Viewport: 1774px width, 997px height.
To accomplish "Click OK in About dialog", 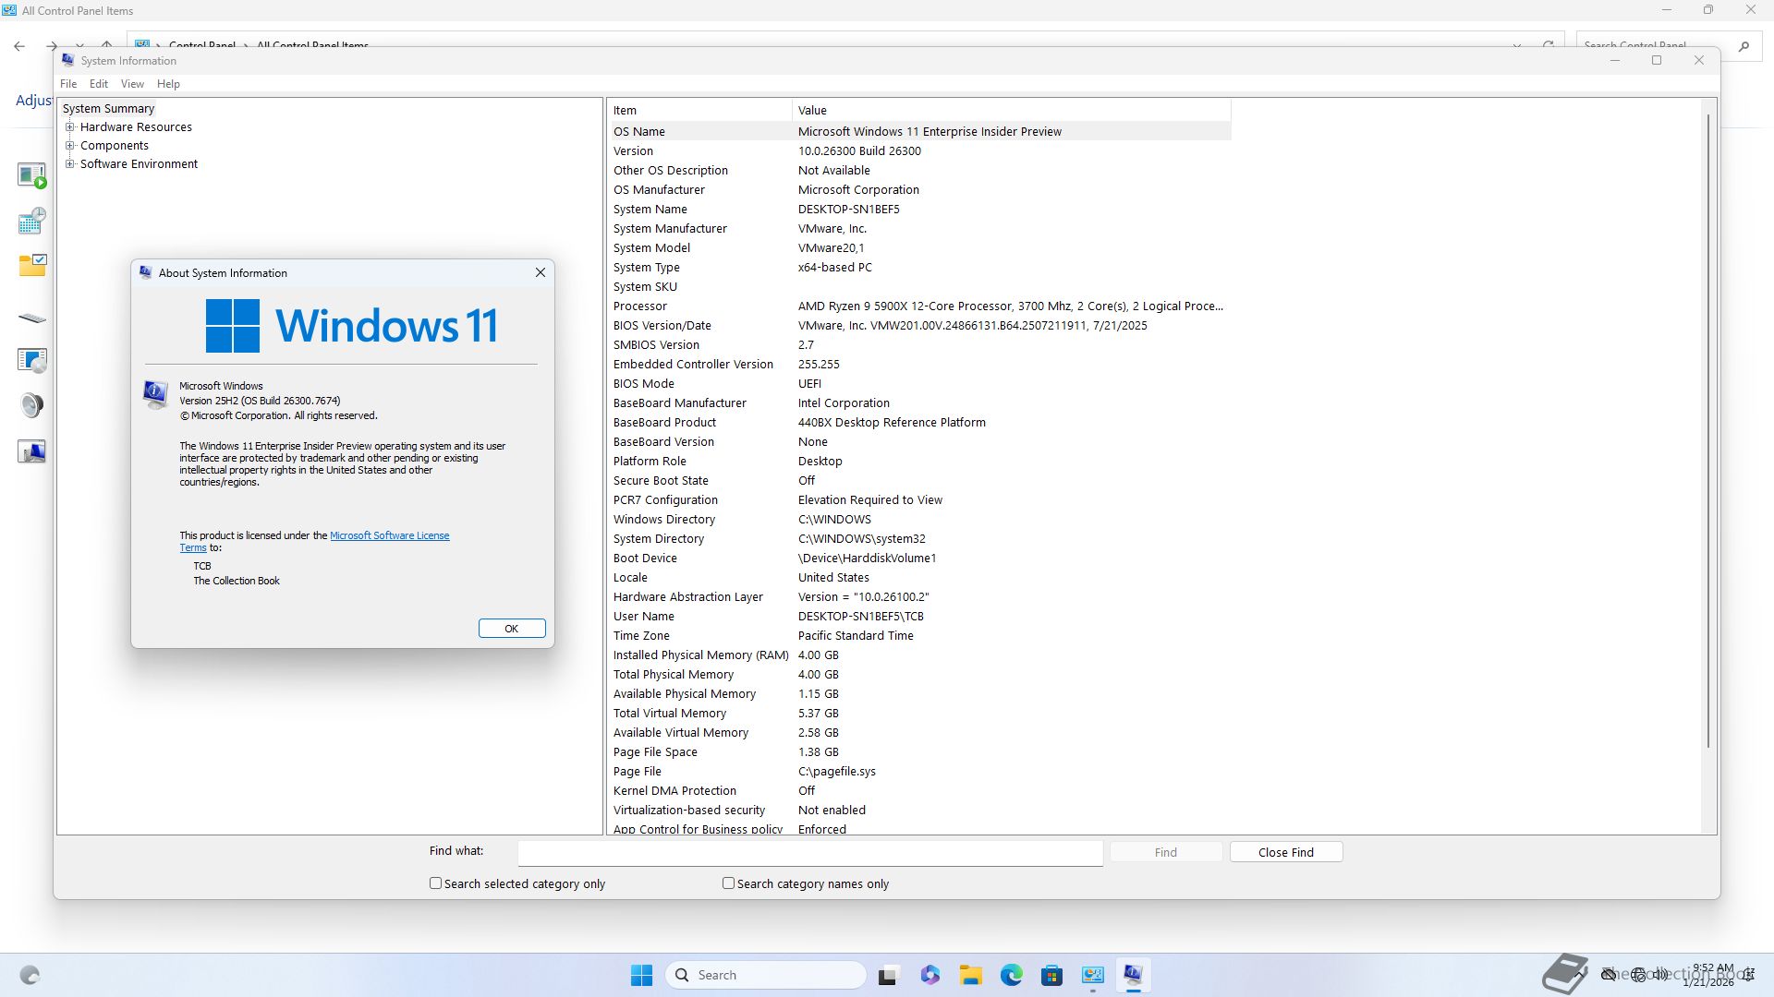I will point(511,629).
